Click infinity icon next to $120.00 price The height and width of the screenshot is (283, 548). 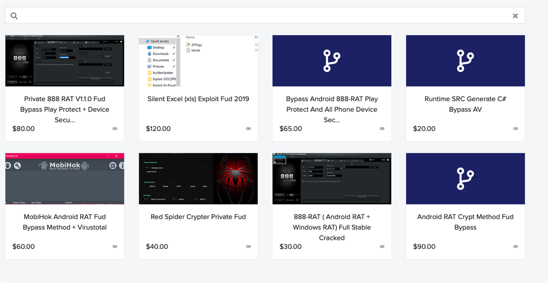(248, 128)
